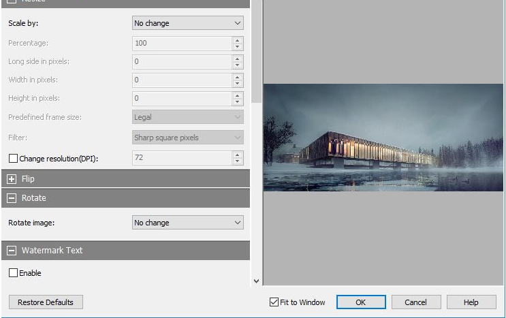Click the Percentage input field
Screen dimensions: 506x318
182,43
